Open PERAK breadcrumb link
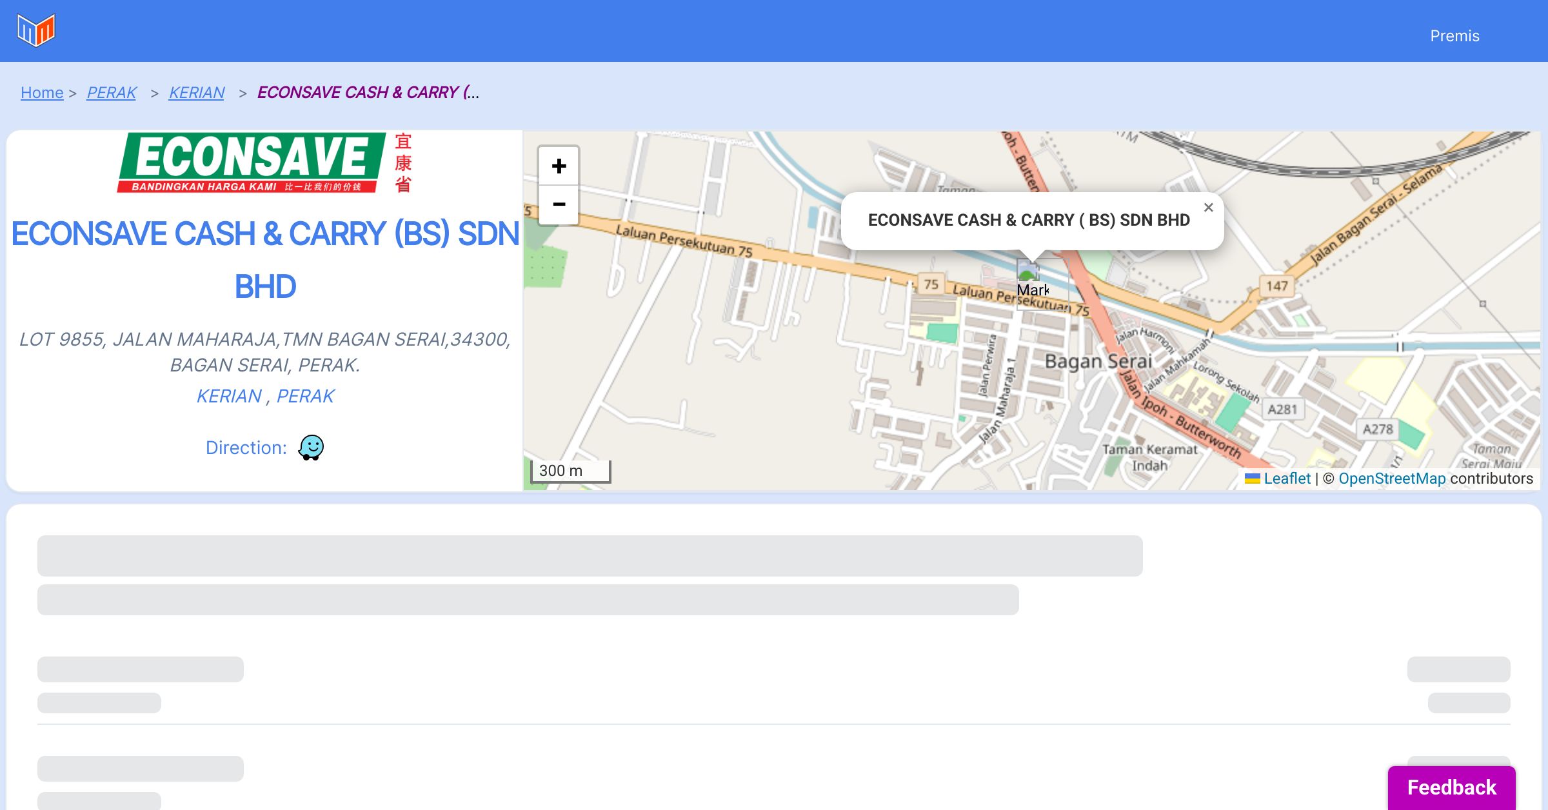The image size is (1548, 810). tap(112, 93)
